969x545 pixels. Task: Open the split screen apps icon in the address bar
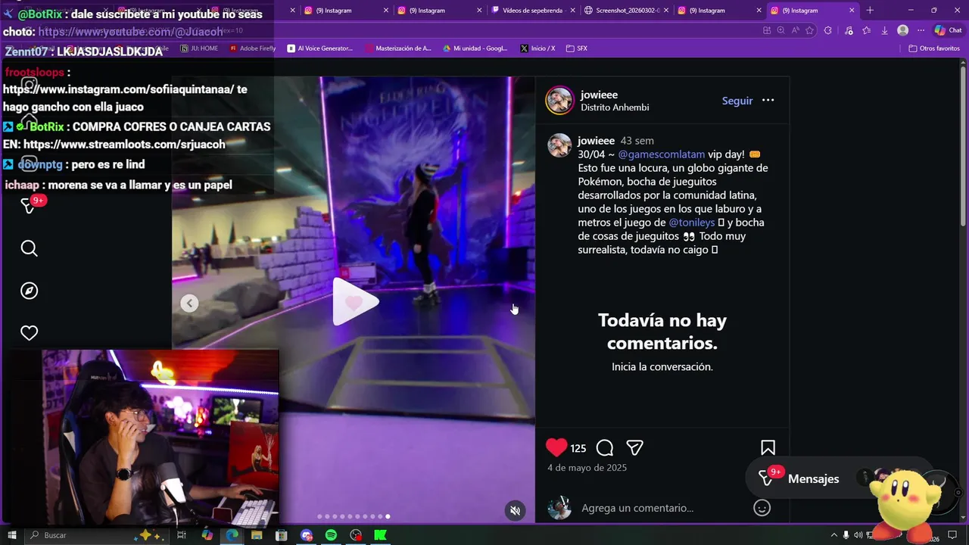(x=767, y=30)
